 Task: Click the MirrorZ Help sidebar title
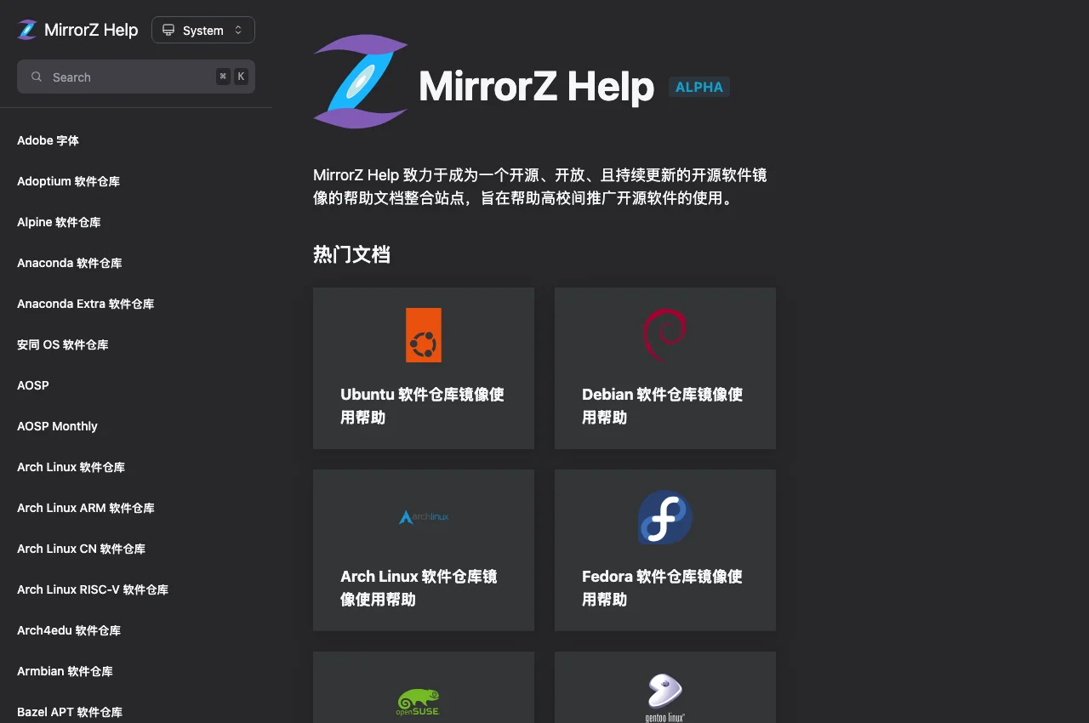[x=91, y=30]
